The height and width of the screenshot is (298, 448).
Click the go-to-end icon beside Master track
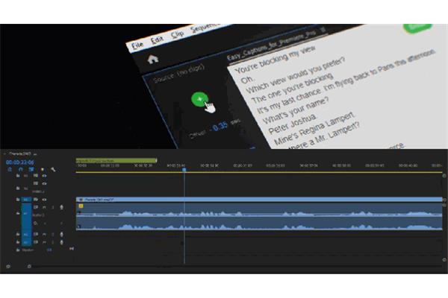[72, 249]
